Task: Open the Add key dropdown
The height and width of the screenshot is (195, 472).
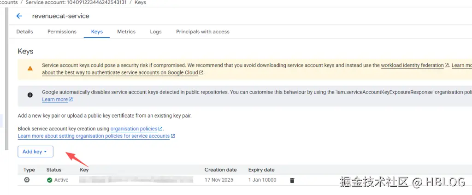Action: click(x=35, y=152)
